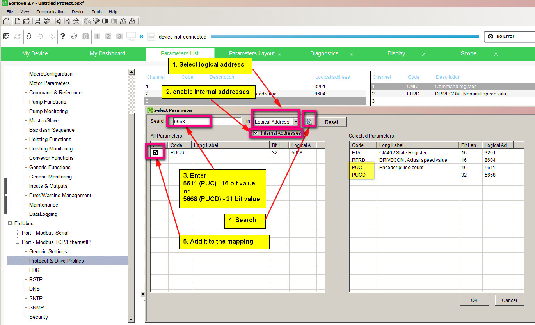Select Security tree item
535x325 pixels.
coord(39,317)
